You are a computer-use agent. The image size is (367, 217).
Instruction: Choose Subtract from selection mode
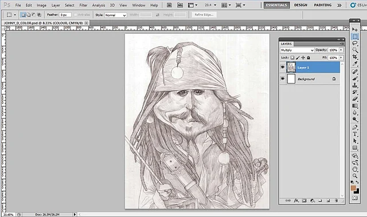pyautogui.click(x=34, y=15)
